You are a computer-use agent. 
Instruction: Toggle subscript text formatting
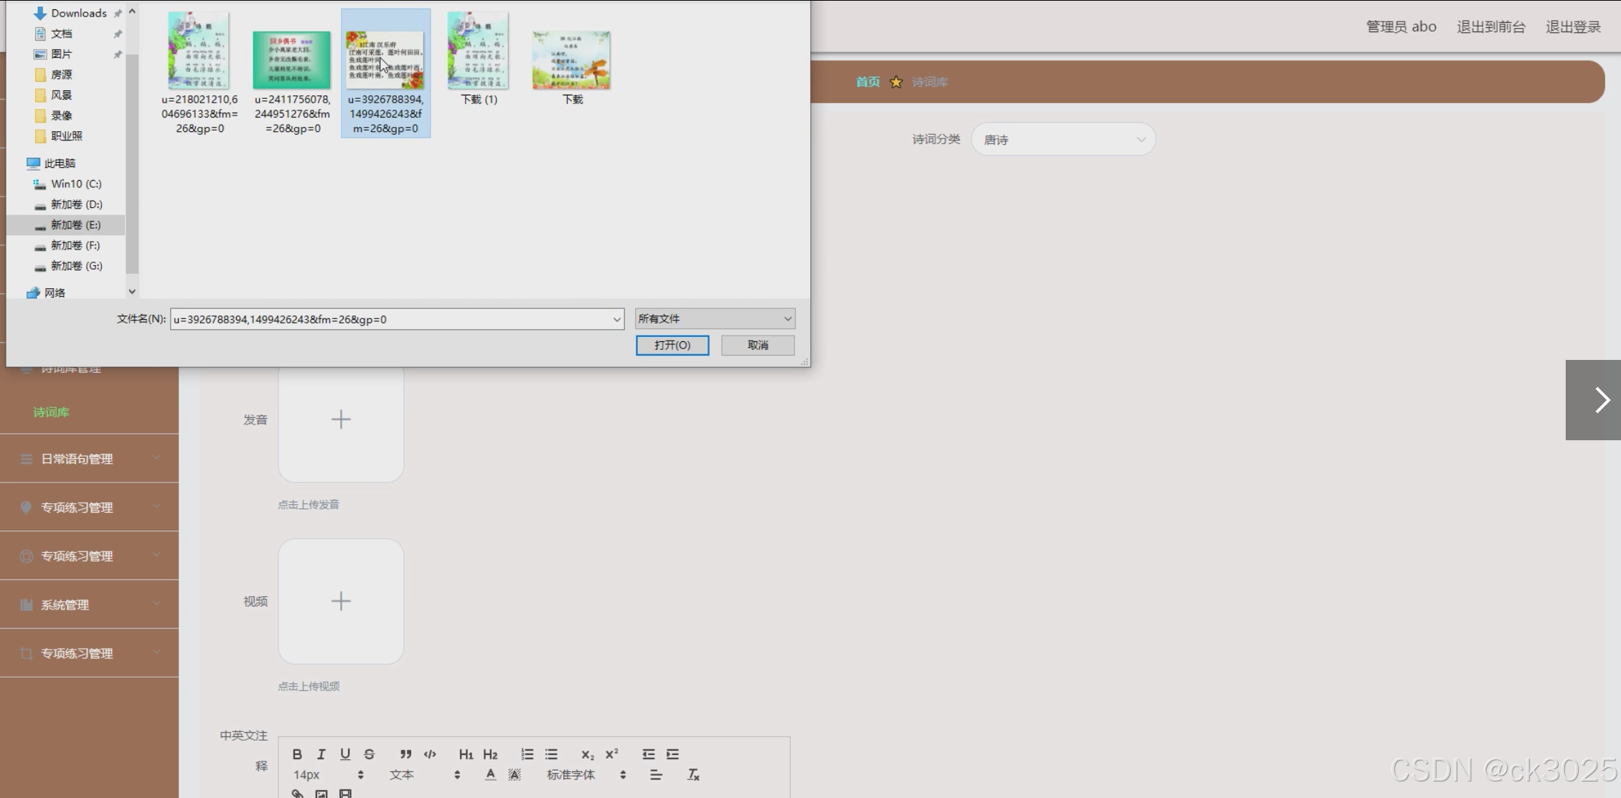[x=587, y=754]
